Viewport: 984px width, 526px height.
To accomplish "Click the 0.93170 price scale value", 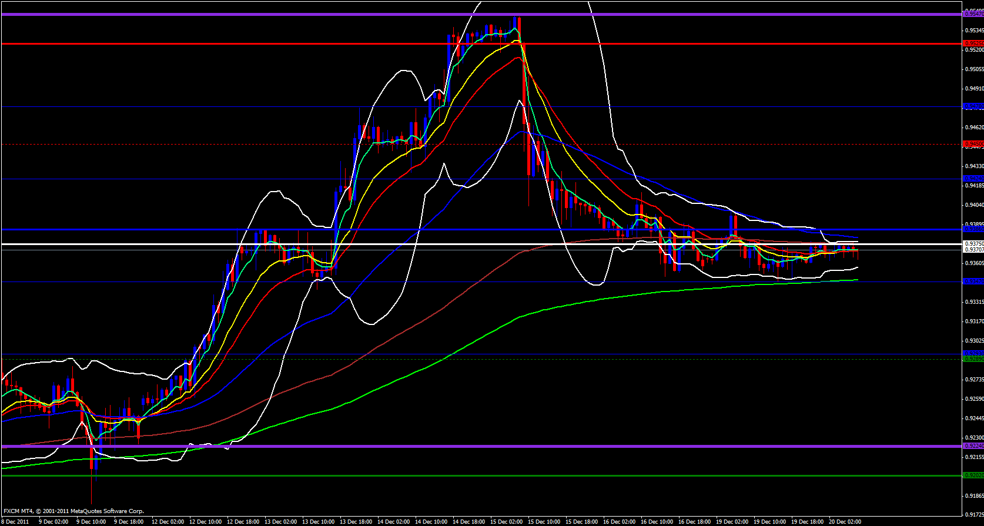I will [x=973, y=321].
